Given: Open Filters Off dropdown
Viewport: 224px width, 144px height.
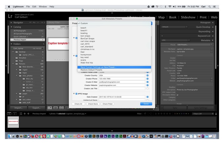Looking at the screenshot, I should coord(203,114).
